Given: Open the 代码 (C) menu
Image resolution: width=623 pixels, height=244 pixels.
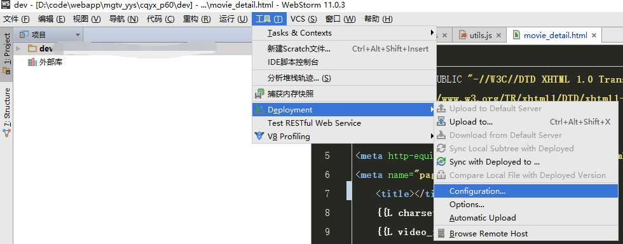Looking at the screenshot, I should (x=160, y=19).
